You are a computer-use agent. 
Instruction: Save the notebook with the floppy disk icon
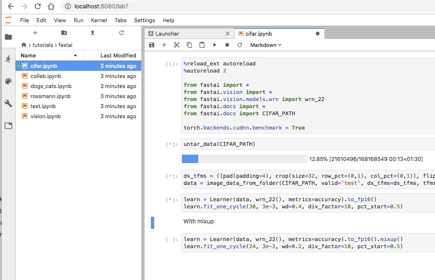[152, 45]
